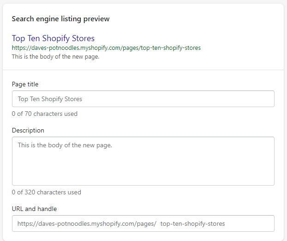
Task: Click the Search engine listing preview heading
Action: [60, 19]
